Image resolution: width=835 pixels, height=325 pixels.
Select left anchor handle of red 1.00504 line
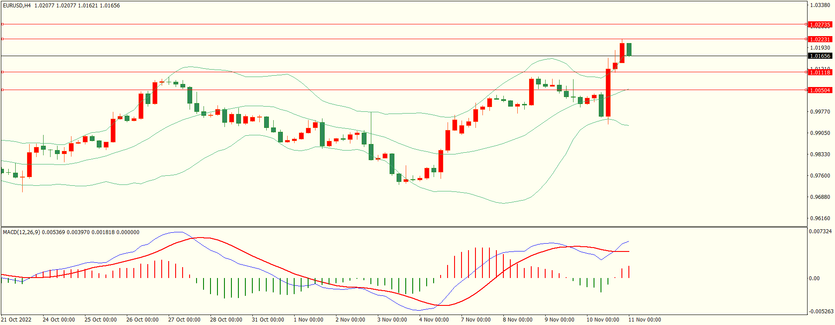click(2, 90)
